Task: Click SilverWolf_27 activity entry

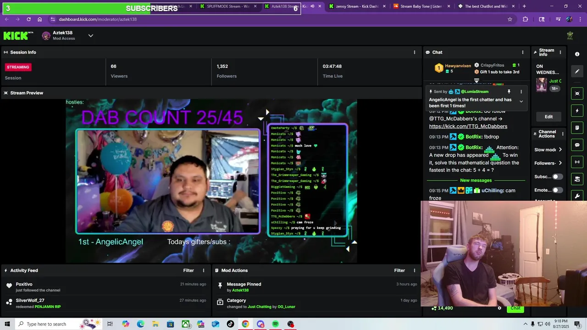Action: pyautogui.click(x=30, y=301)
